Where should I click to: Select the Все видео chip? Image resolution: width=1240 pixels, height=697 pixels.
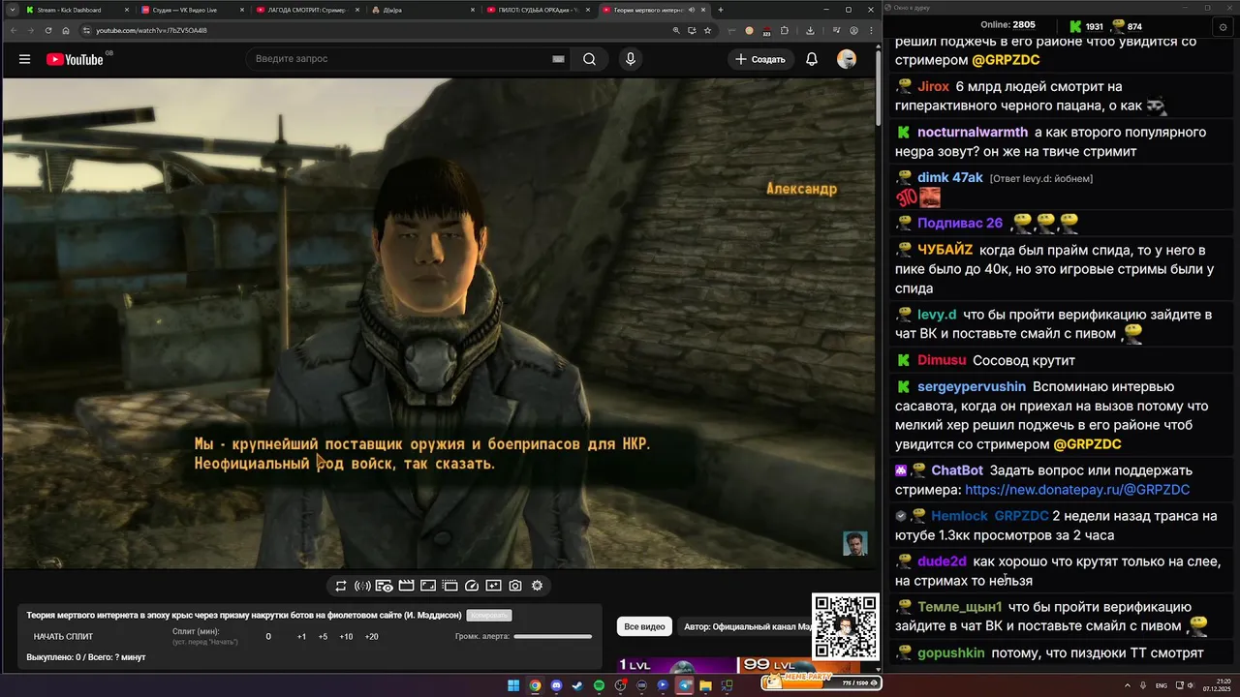(644, 626)
